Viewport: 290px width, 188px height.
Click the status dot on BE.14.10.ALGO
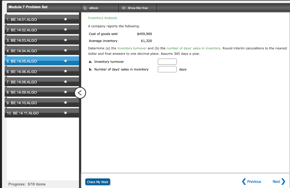pyautogui.click(x=66, y=102)
